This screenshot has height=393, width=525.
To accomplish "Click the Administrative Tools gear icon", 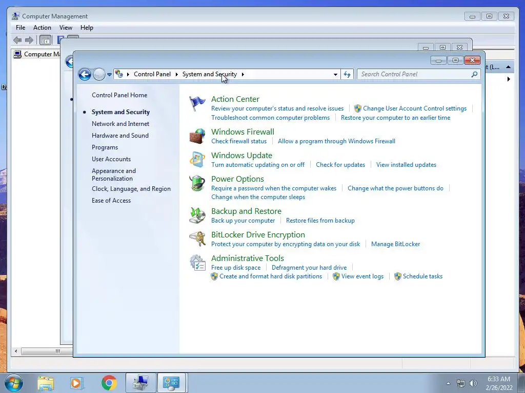I will tap(197, 263).
